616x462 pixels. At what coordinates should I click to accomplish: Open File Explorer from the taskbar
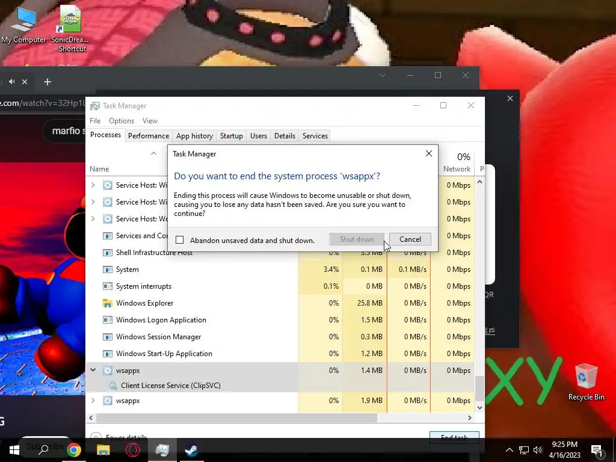(x=103, y=450)
